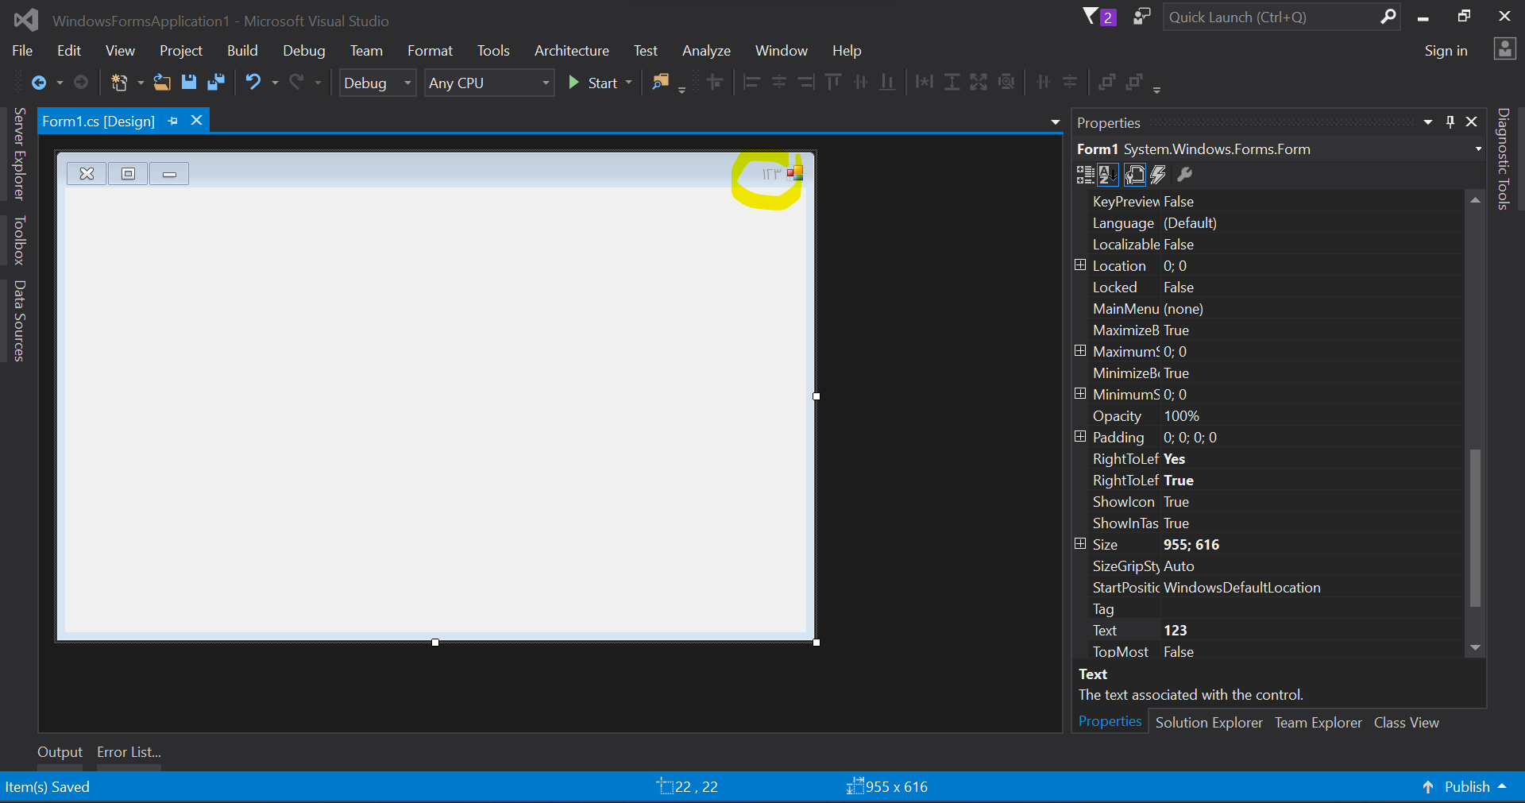Toggle Auto Hide pin on Properties panel
Screen dimensions: 1525x803
click(1450, 122)
